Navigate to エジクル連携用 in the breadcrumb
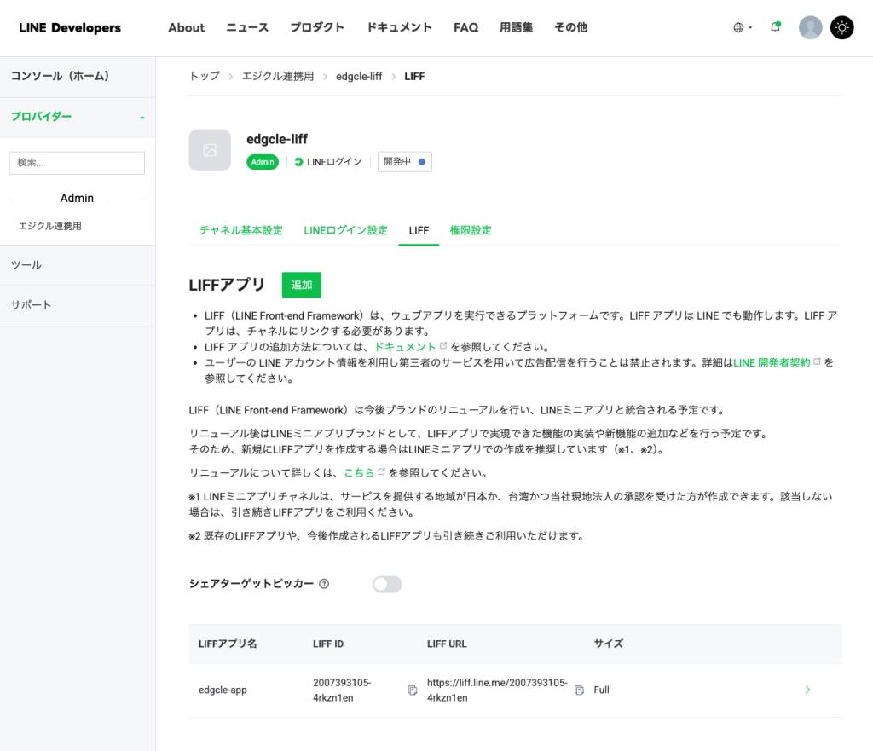The image size is (873, 751). (278, 76)
